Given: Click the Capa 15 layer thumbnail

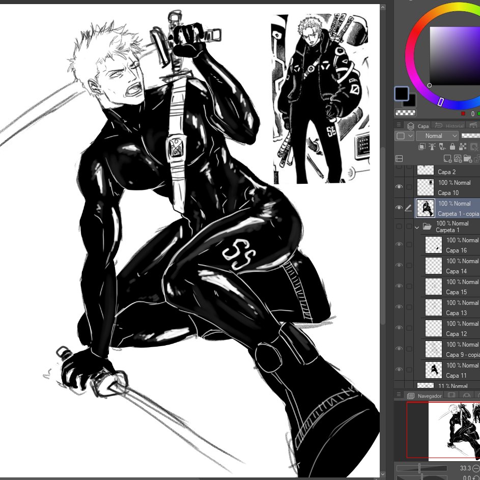Looking at the screenshot, I should 434,286.
